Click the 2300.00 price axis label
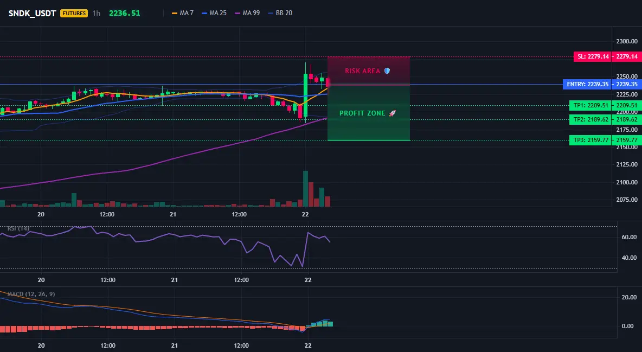Screen dimensions: 642x352 point(626,41)
